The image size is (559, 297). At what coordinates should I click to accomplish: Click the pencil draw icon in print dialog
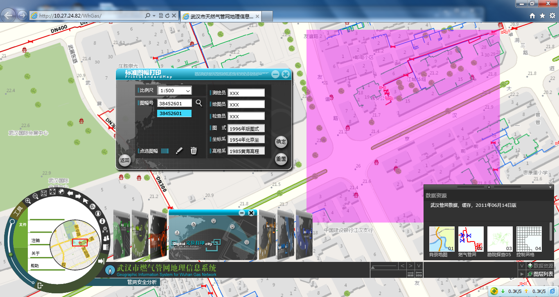point(179,151)
